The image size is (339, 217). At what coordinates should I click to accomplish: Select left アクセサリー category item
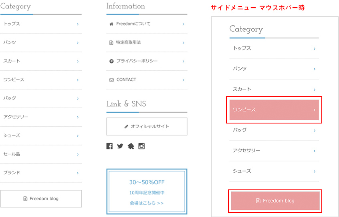tap(16, 117)
